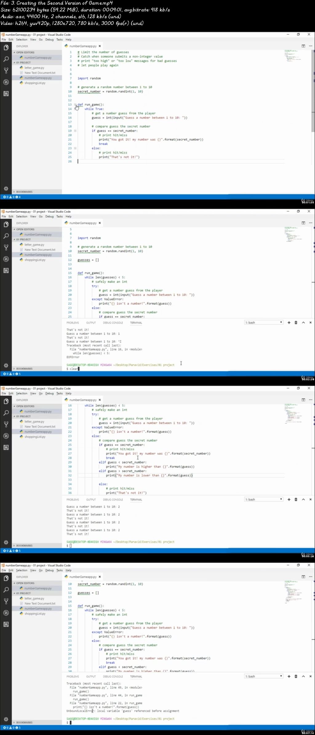Screen dimensions: 315x735
Task: Expand BOOKMARKS section in 00:01:50 frame
Action: click(37, 192)
